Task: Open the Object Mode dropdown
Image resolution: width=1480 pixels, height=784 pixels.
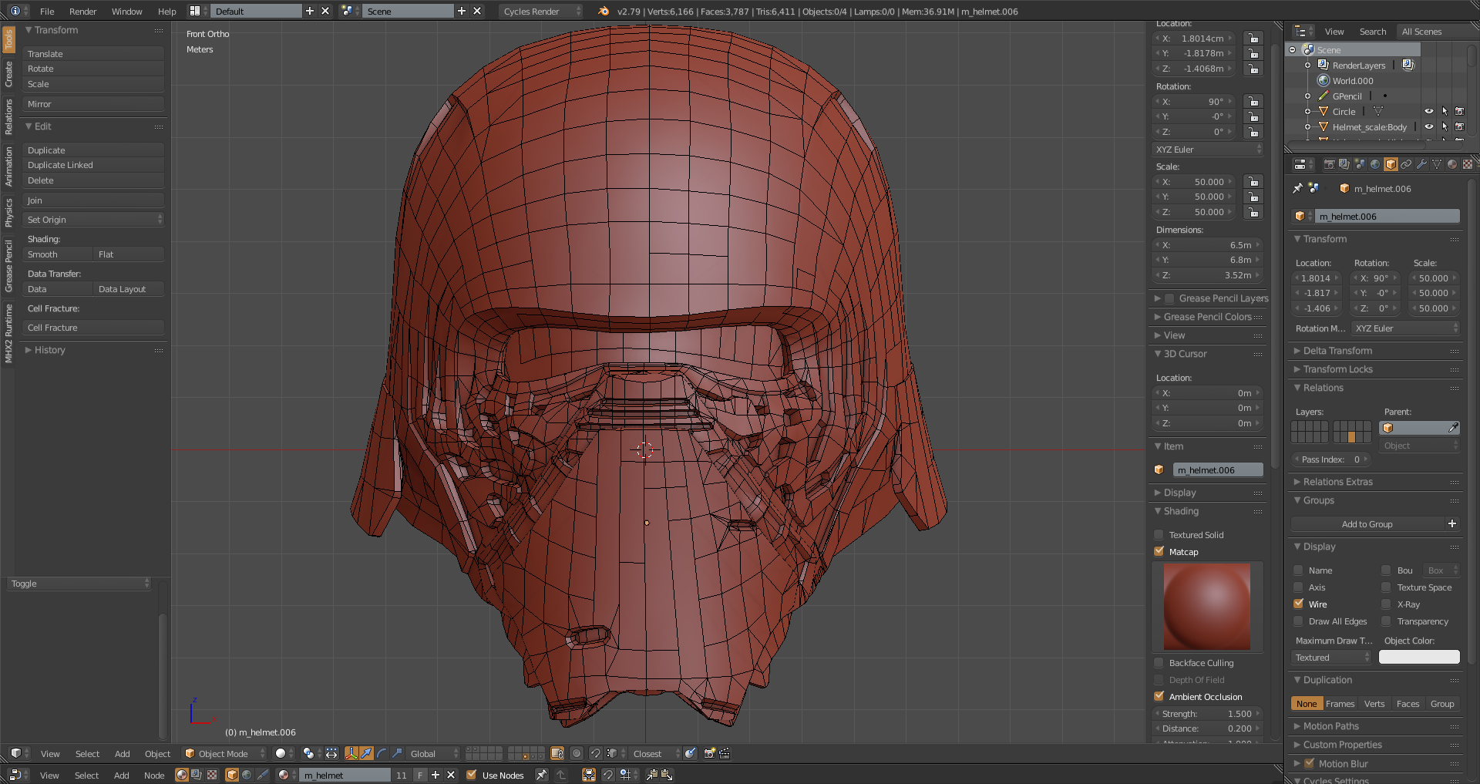Action: tap(224, 753)
